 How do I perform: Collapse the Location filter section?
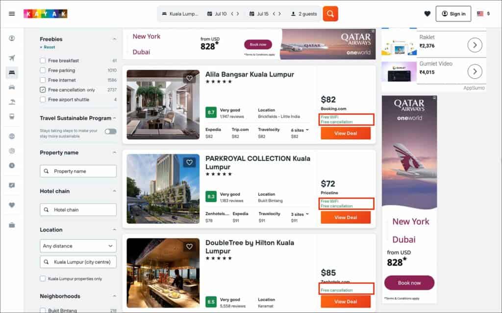point(114,230)
